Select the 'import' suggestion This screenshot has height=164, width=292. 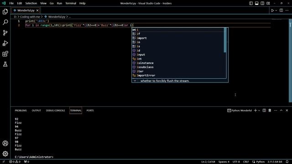click(x=178, y=38)
